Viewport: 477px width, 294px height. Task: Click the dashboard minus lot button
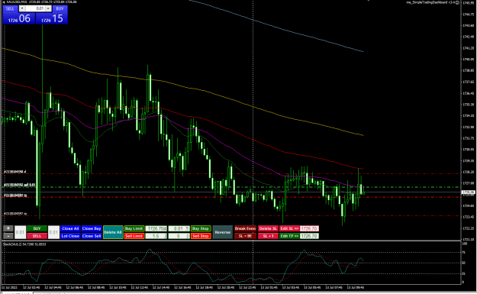pyautogui.click(x=8, y=236)
